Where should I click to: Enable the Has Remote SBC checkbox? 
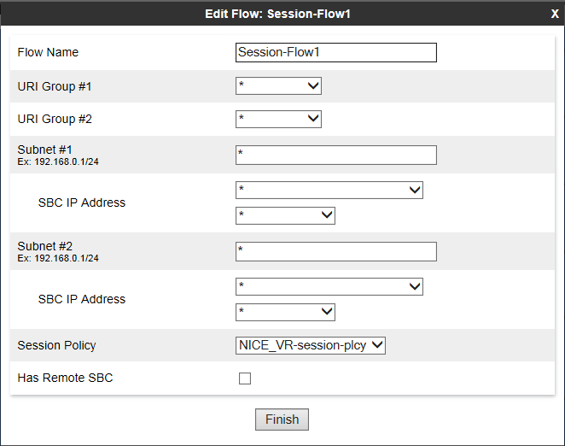[245, 379]
